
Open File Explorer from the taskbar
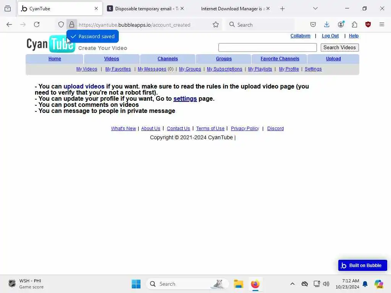(238, 284)
